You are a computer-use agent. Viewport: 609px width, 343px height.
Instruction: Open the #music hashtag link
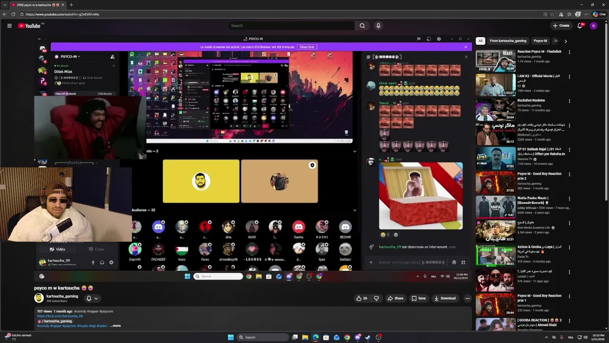83,326
